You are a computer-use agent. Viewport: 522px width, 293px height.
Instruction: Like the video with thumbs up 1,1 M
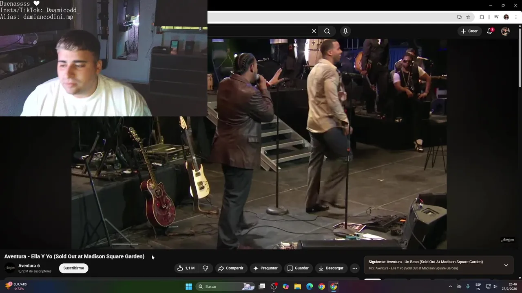[186, 268]
